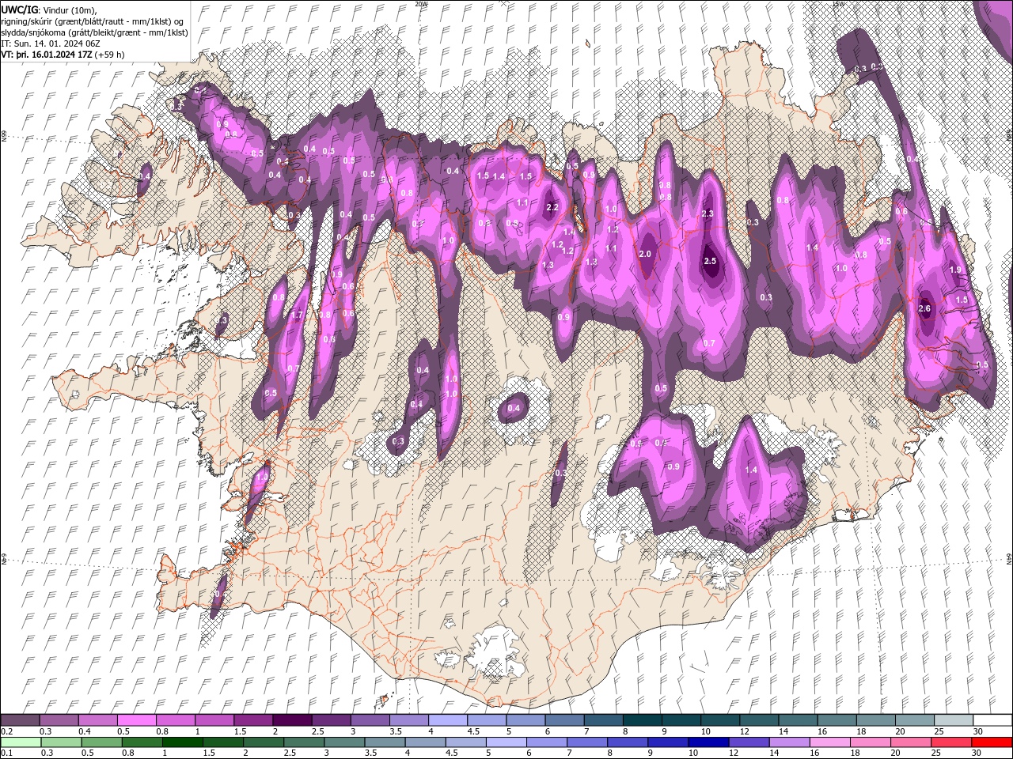The image size is (1013, 759).
Task: Click the '10' label of the lower scale
Action: [x=692, y=753]
